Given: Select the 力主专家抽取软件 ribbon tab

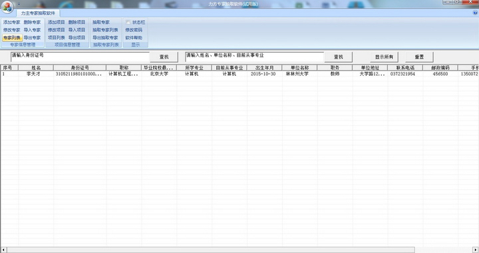Looking at the screenshot, I should click(38, 13).
